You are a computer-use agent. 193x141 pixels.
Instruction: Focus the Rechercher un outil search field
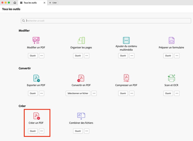click(x=106, y=21)
